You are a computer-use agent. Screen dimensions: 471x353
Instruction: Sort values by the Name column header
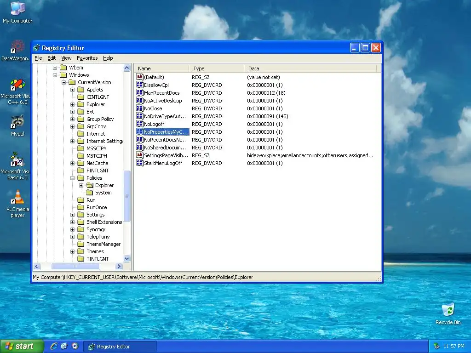pyautogui.click(x=161, y=68)
